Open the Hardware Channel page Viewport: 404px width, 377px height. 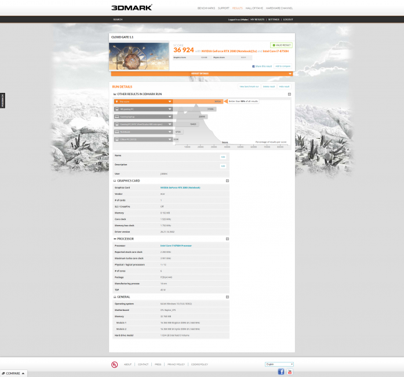coord(279,8)
